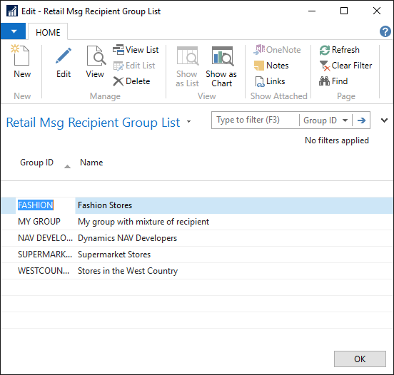Screen dimensions: 394x375
Task: Click in the Type to filter field
Action: [x=256, y=120]
